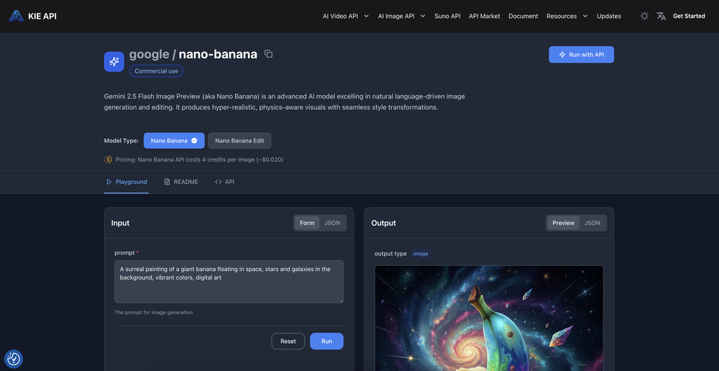Toggle the light/dark theme sun icon
Image resolution: width=719 pixels, height=371 pixels.
coord(644,16)
